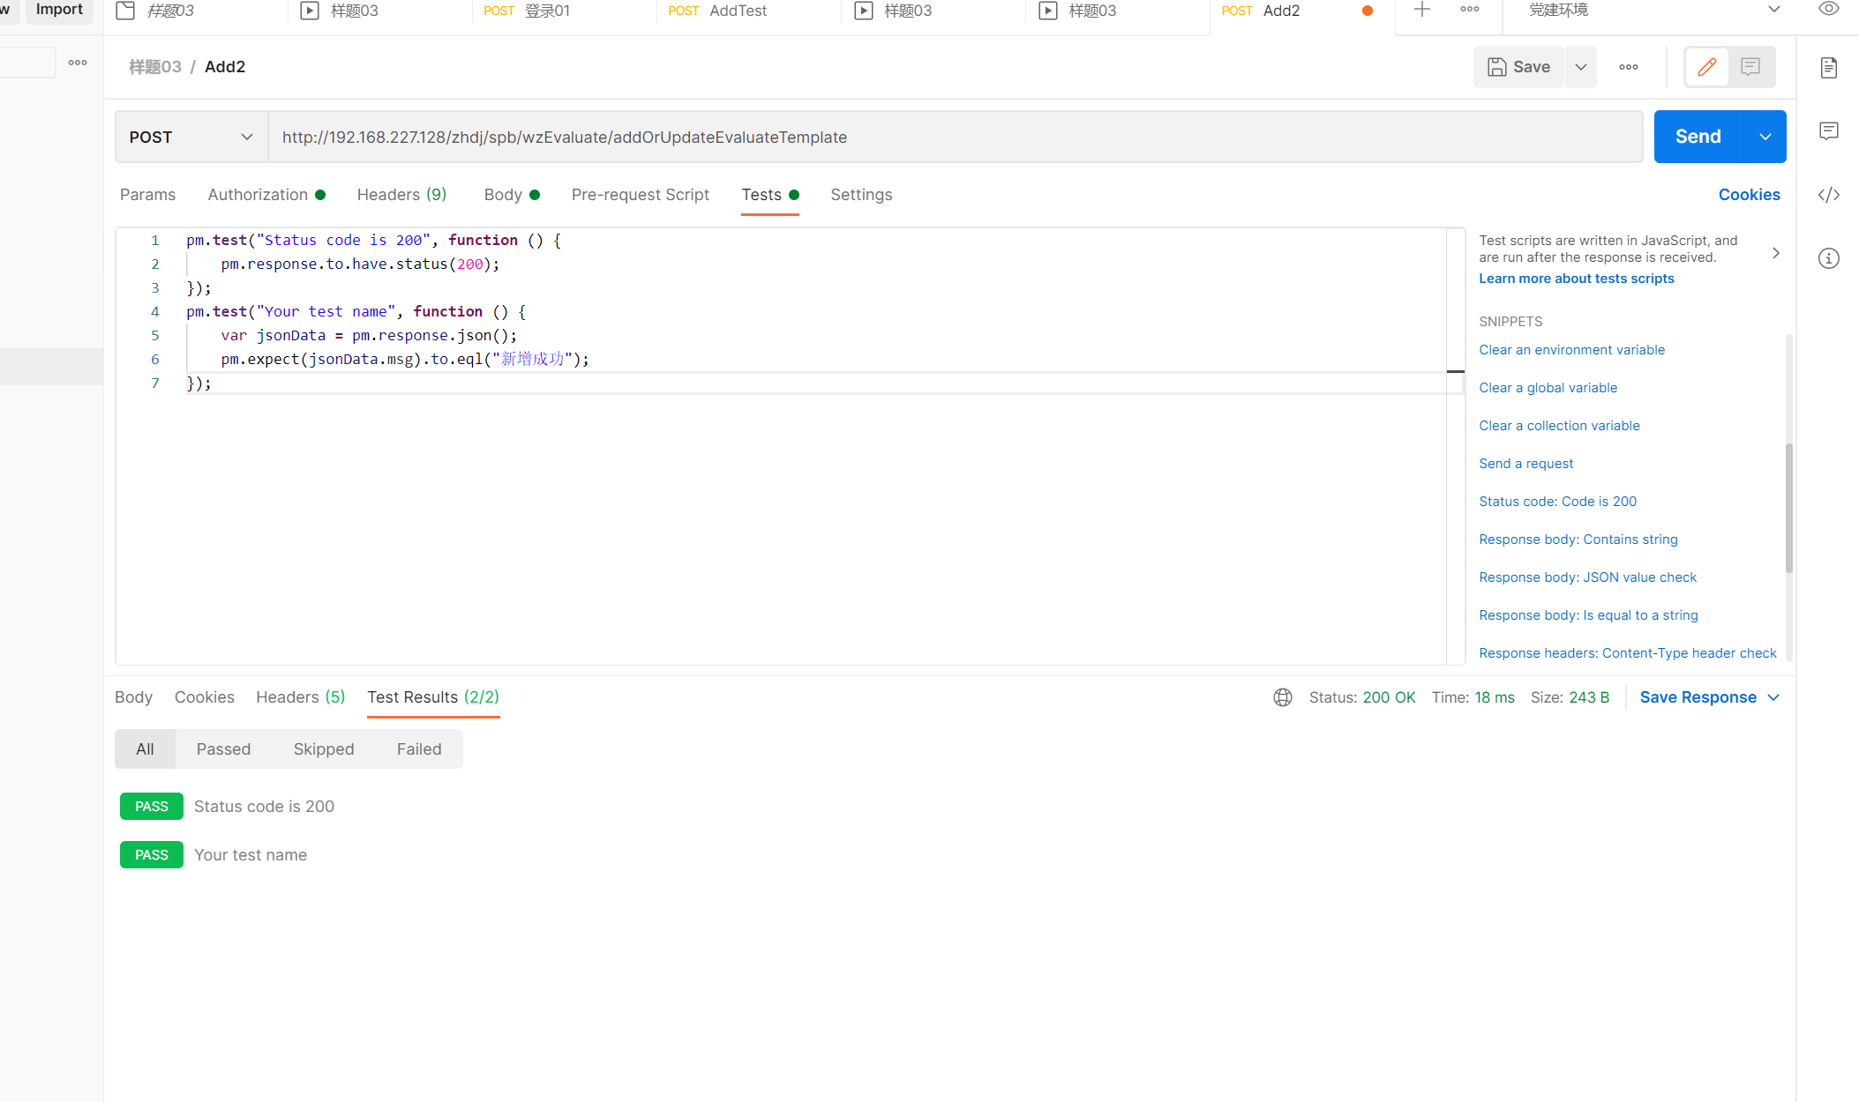
Task: Click PASS result 'Status code is 200'
Action: [227, 807]
